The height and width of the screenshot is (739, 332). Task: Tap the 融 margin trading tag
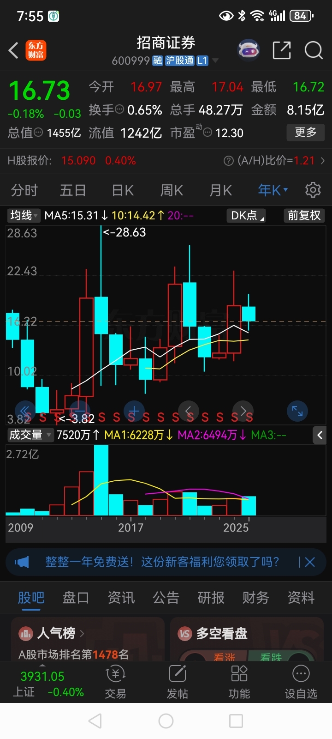[x=158, y=61]
